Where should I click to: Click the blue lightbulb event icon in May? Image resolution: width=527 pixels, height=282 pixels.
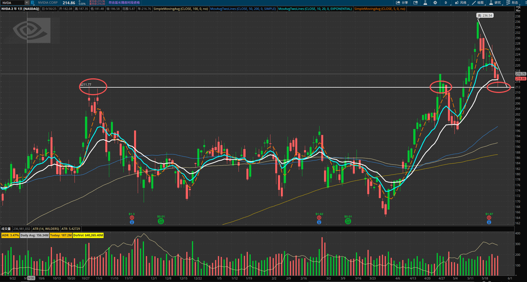(489, 222)
